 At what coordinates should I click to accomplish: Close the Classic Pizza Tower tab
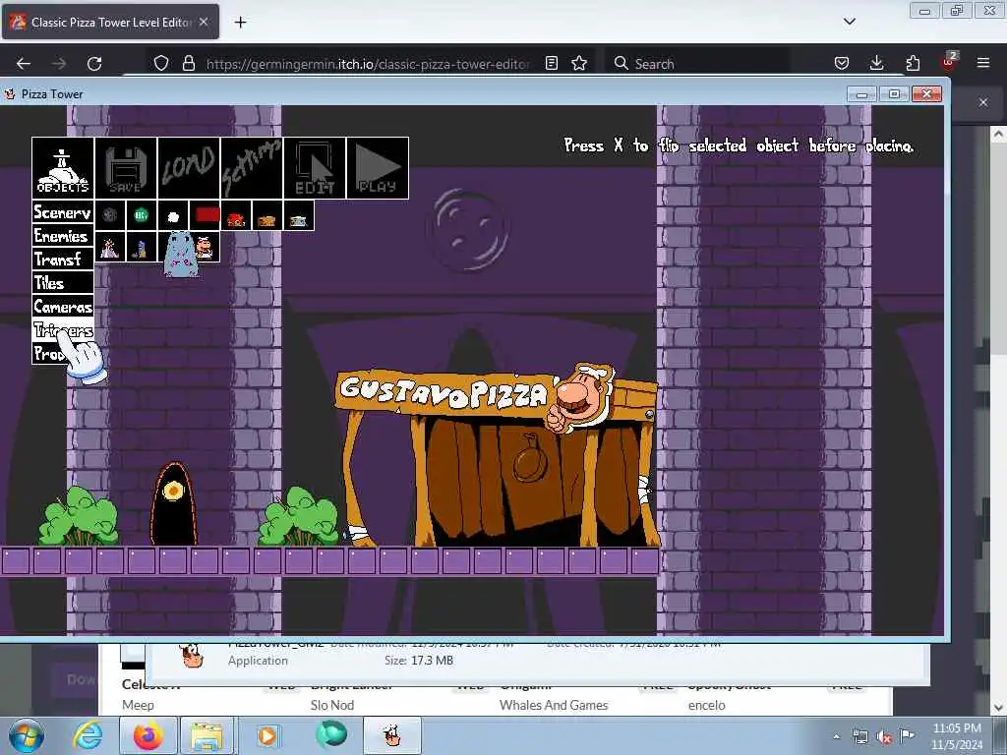tap(204, 22)
